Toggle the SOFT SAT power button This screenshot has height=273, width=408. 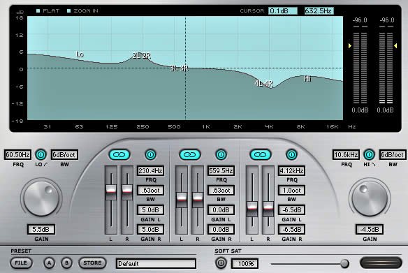[x=221, y=263]
